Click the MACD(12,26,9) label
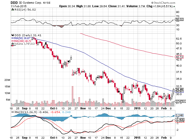Image resolution: width=186 pixels, height=140 pixels. (x=26, y=112)
